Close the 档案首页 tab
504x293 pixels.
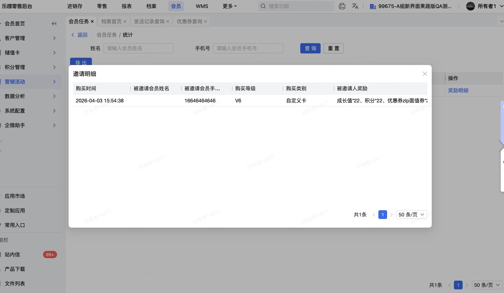coord(125,22)
